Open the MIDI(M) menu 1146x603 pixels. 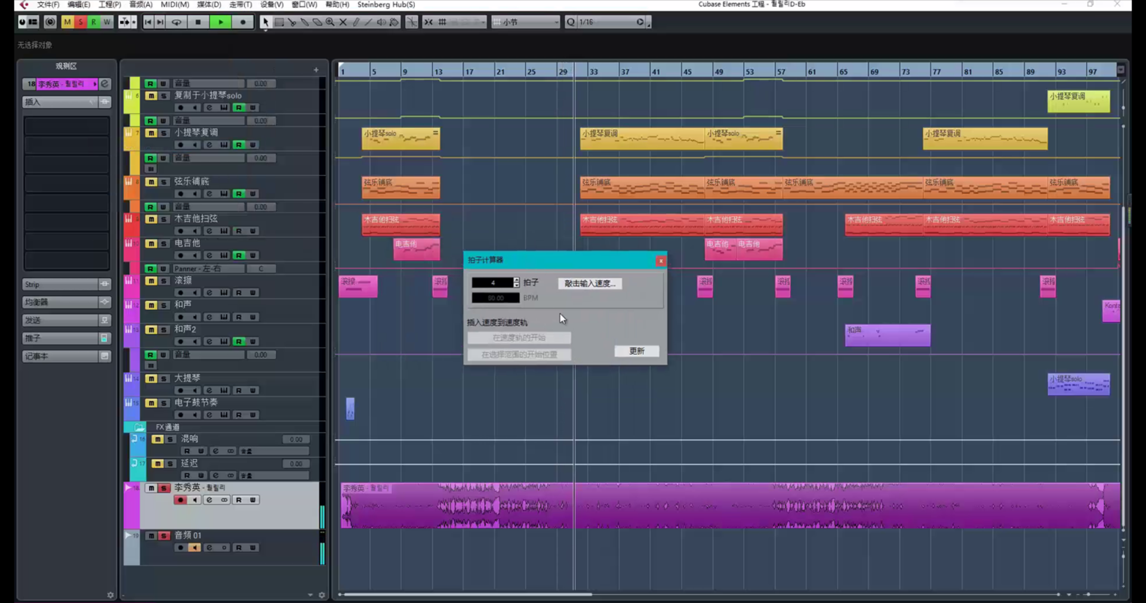coord(175,5)
